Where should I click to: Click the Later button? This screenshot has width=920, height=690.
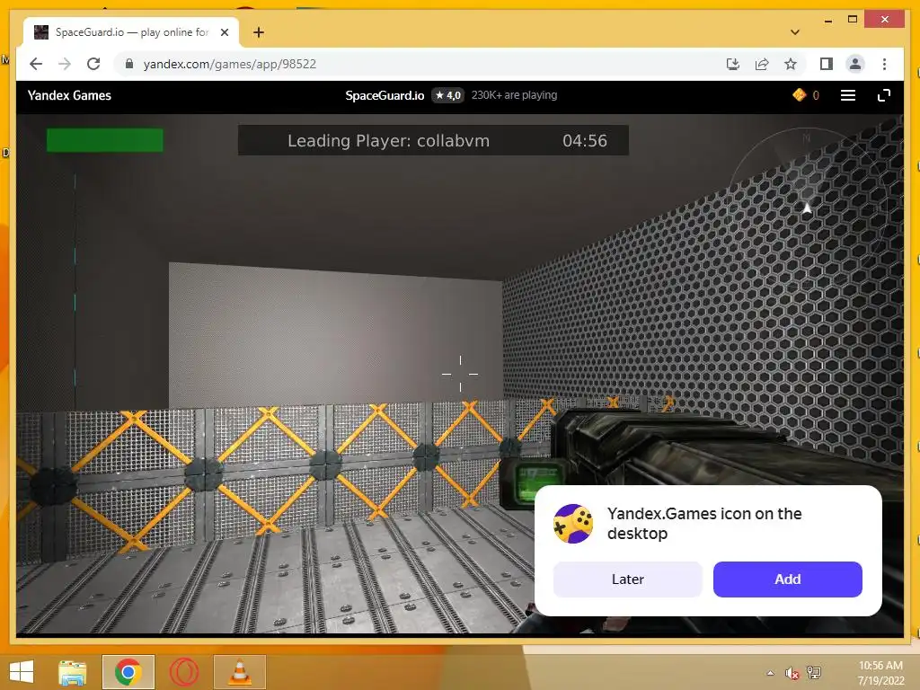click(x=628, y=579)
